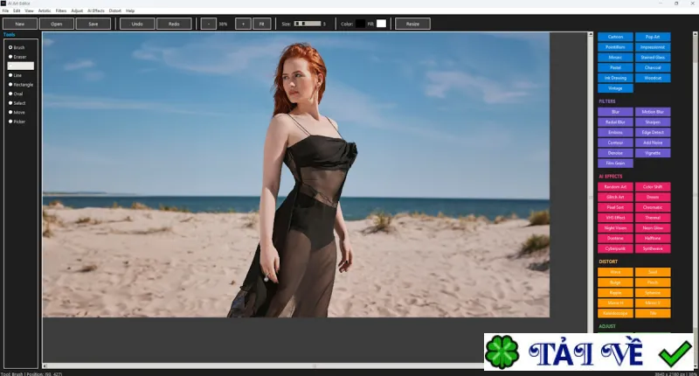Apply the Cyberpunk effect

coord(615,248)
